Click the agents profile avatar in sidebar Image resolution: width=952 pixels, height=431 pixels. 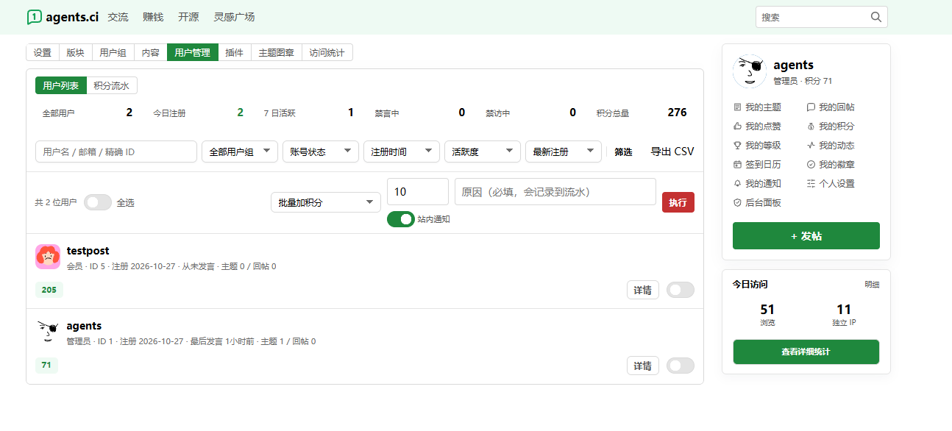pos(750,71)
